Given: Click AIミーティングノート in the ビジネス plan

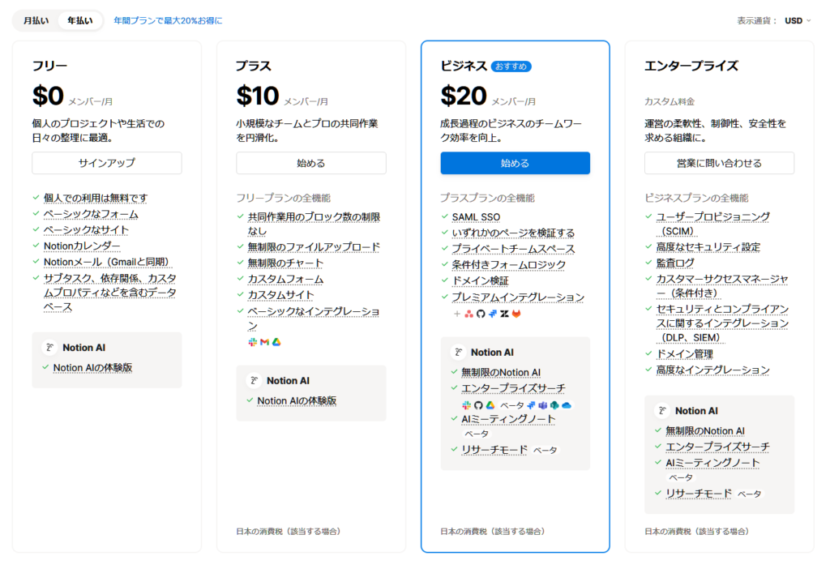Looking at the screenshot, I should pyautogui.click(x=508, y=419).
